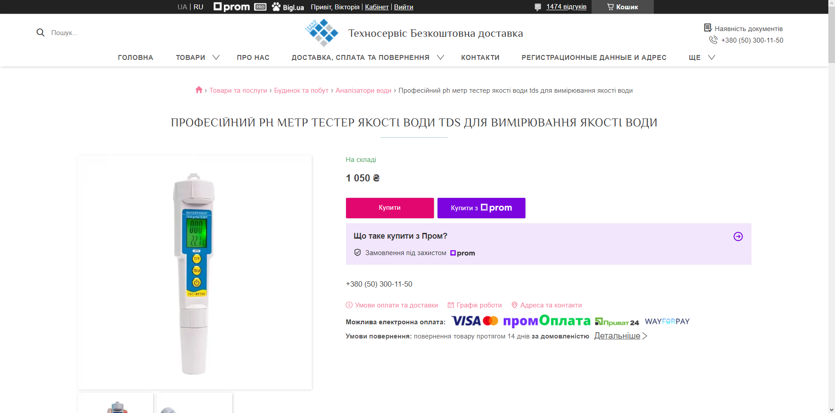Click the phone icon in header

(713, 40)
